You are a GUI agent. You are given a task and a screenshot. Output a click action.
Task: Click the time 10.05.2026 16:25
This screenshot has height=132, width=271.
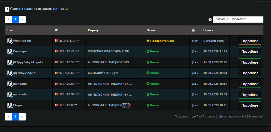[x=215, y=105]
